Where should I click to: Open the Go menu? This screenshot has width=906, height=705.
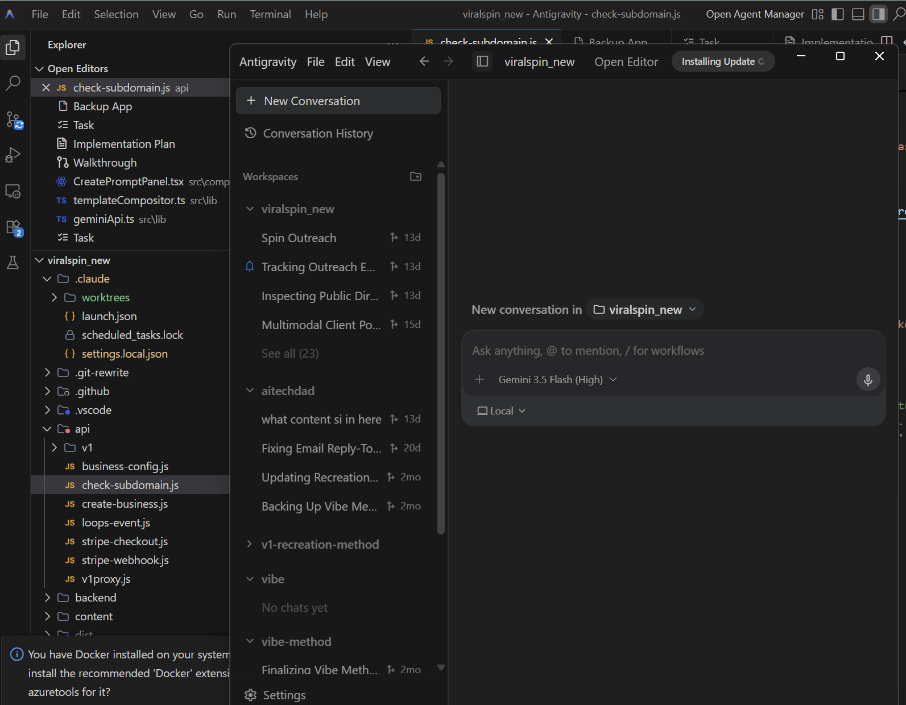click(x=196, y=14)
